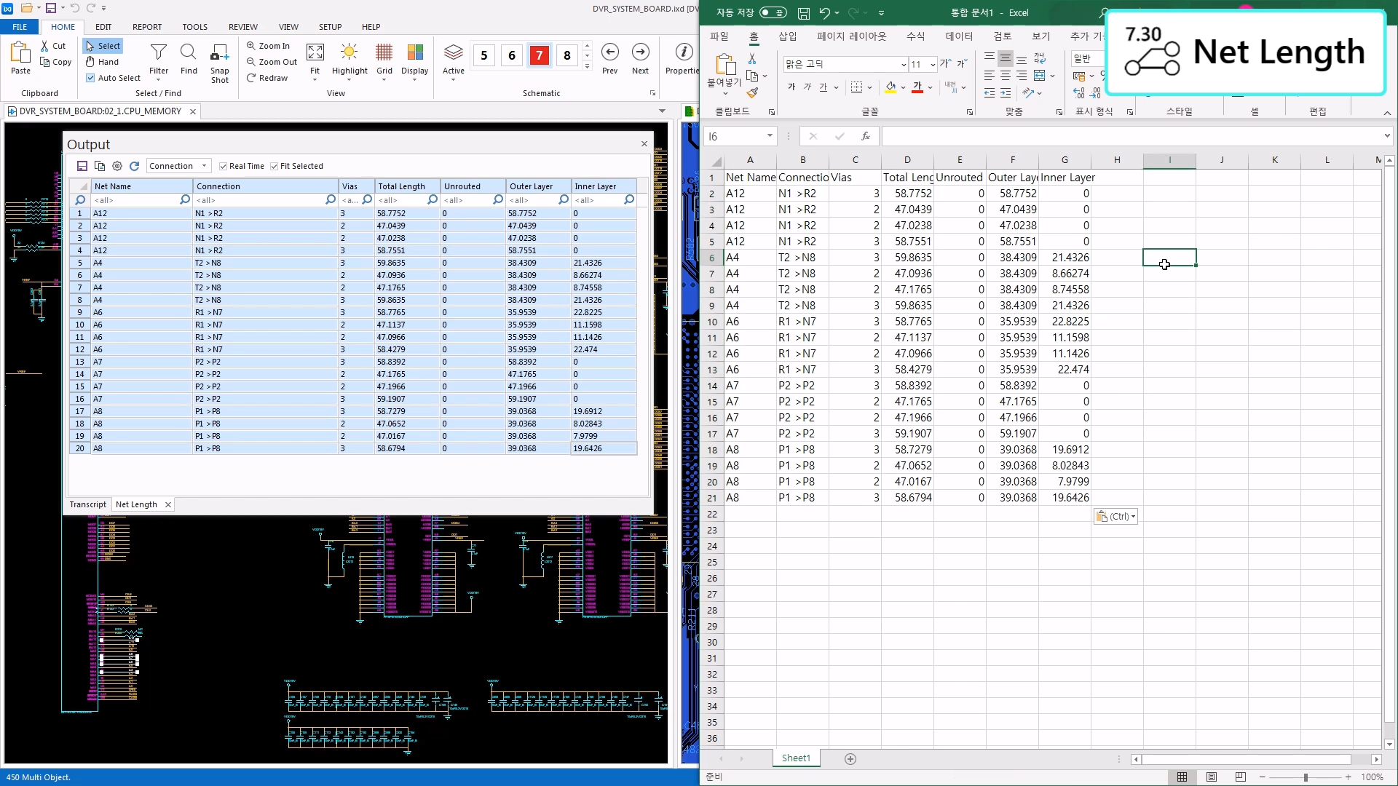Disable the Real Time checkbox

224,166
